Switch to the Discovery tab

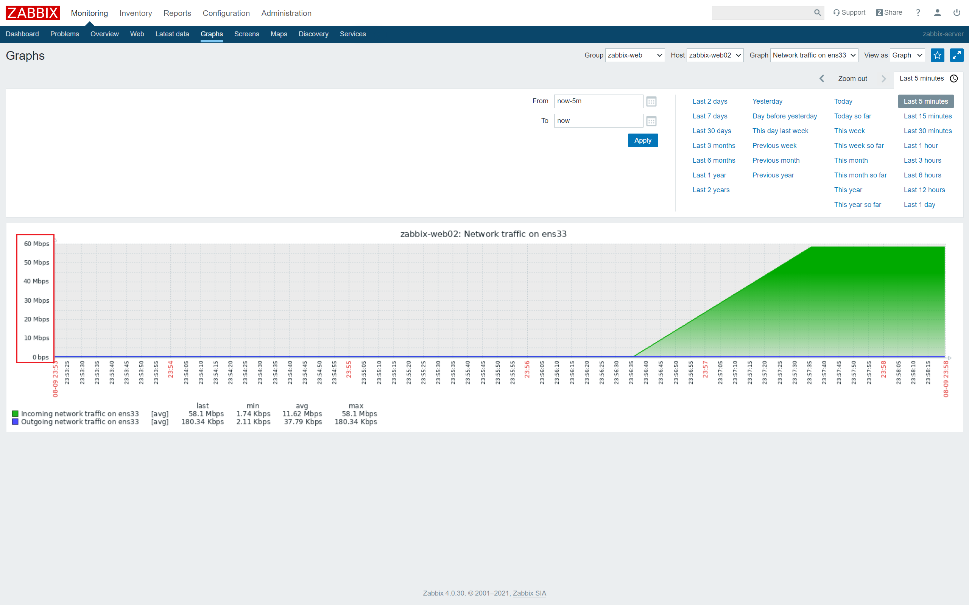(313, 34)
